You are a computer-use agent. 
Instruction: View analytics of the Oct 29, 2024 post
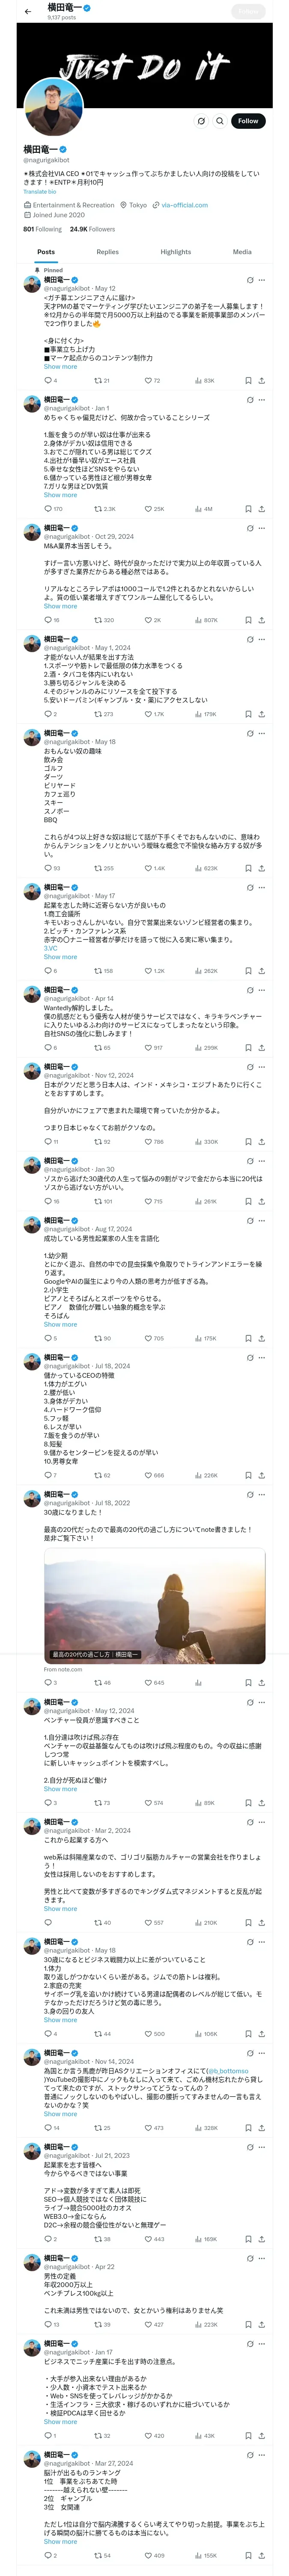[200, 620]
